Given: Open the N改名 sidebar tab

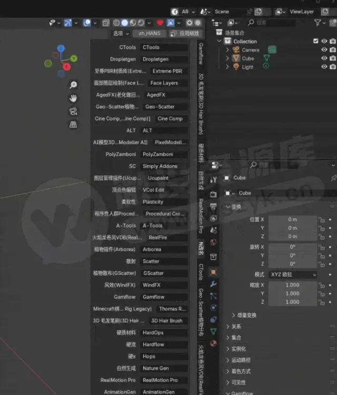Looking at the screenshot, I should tap(201, 248).
